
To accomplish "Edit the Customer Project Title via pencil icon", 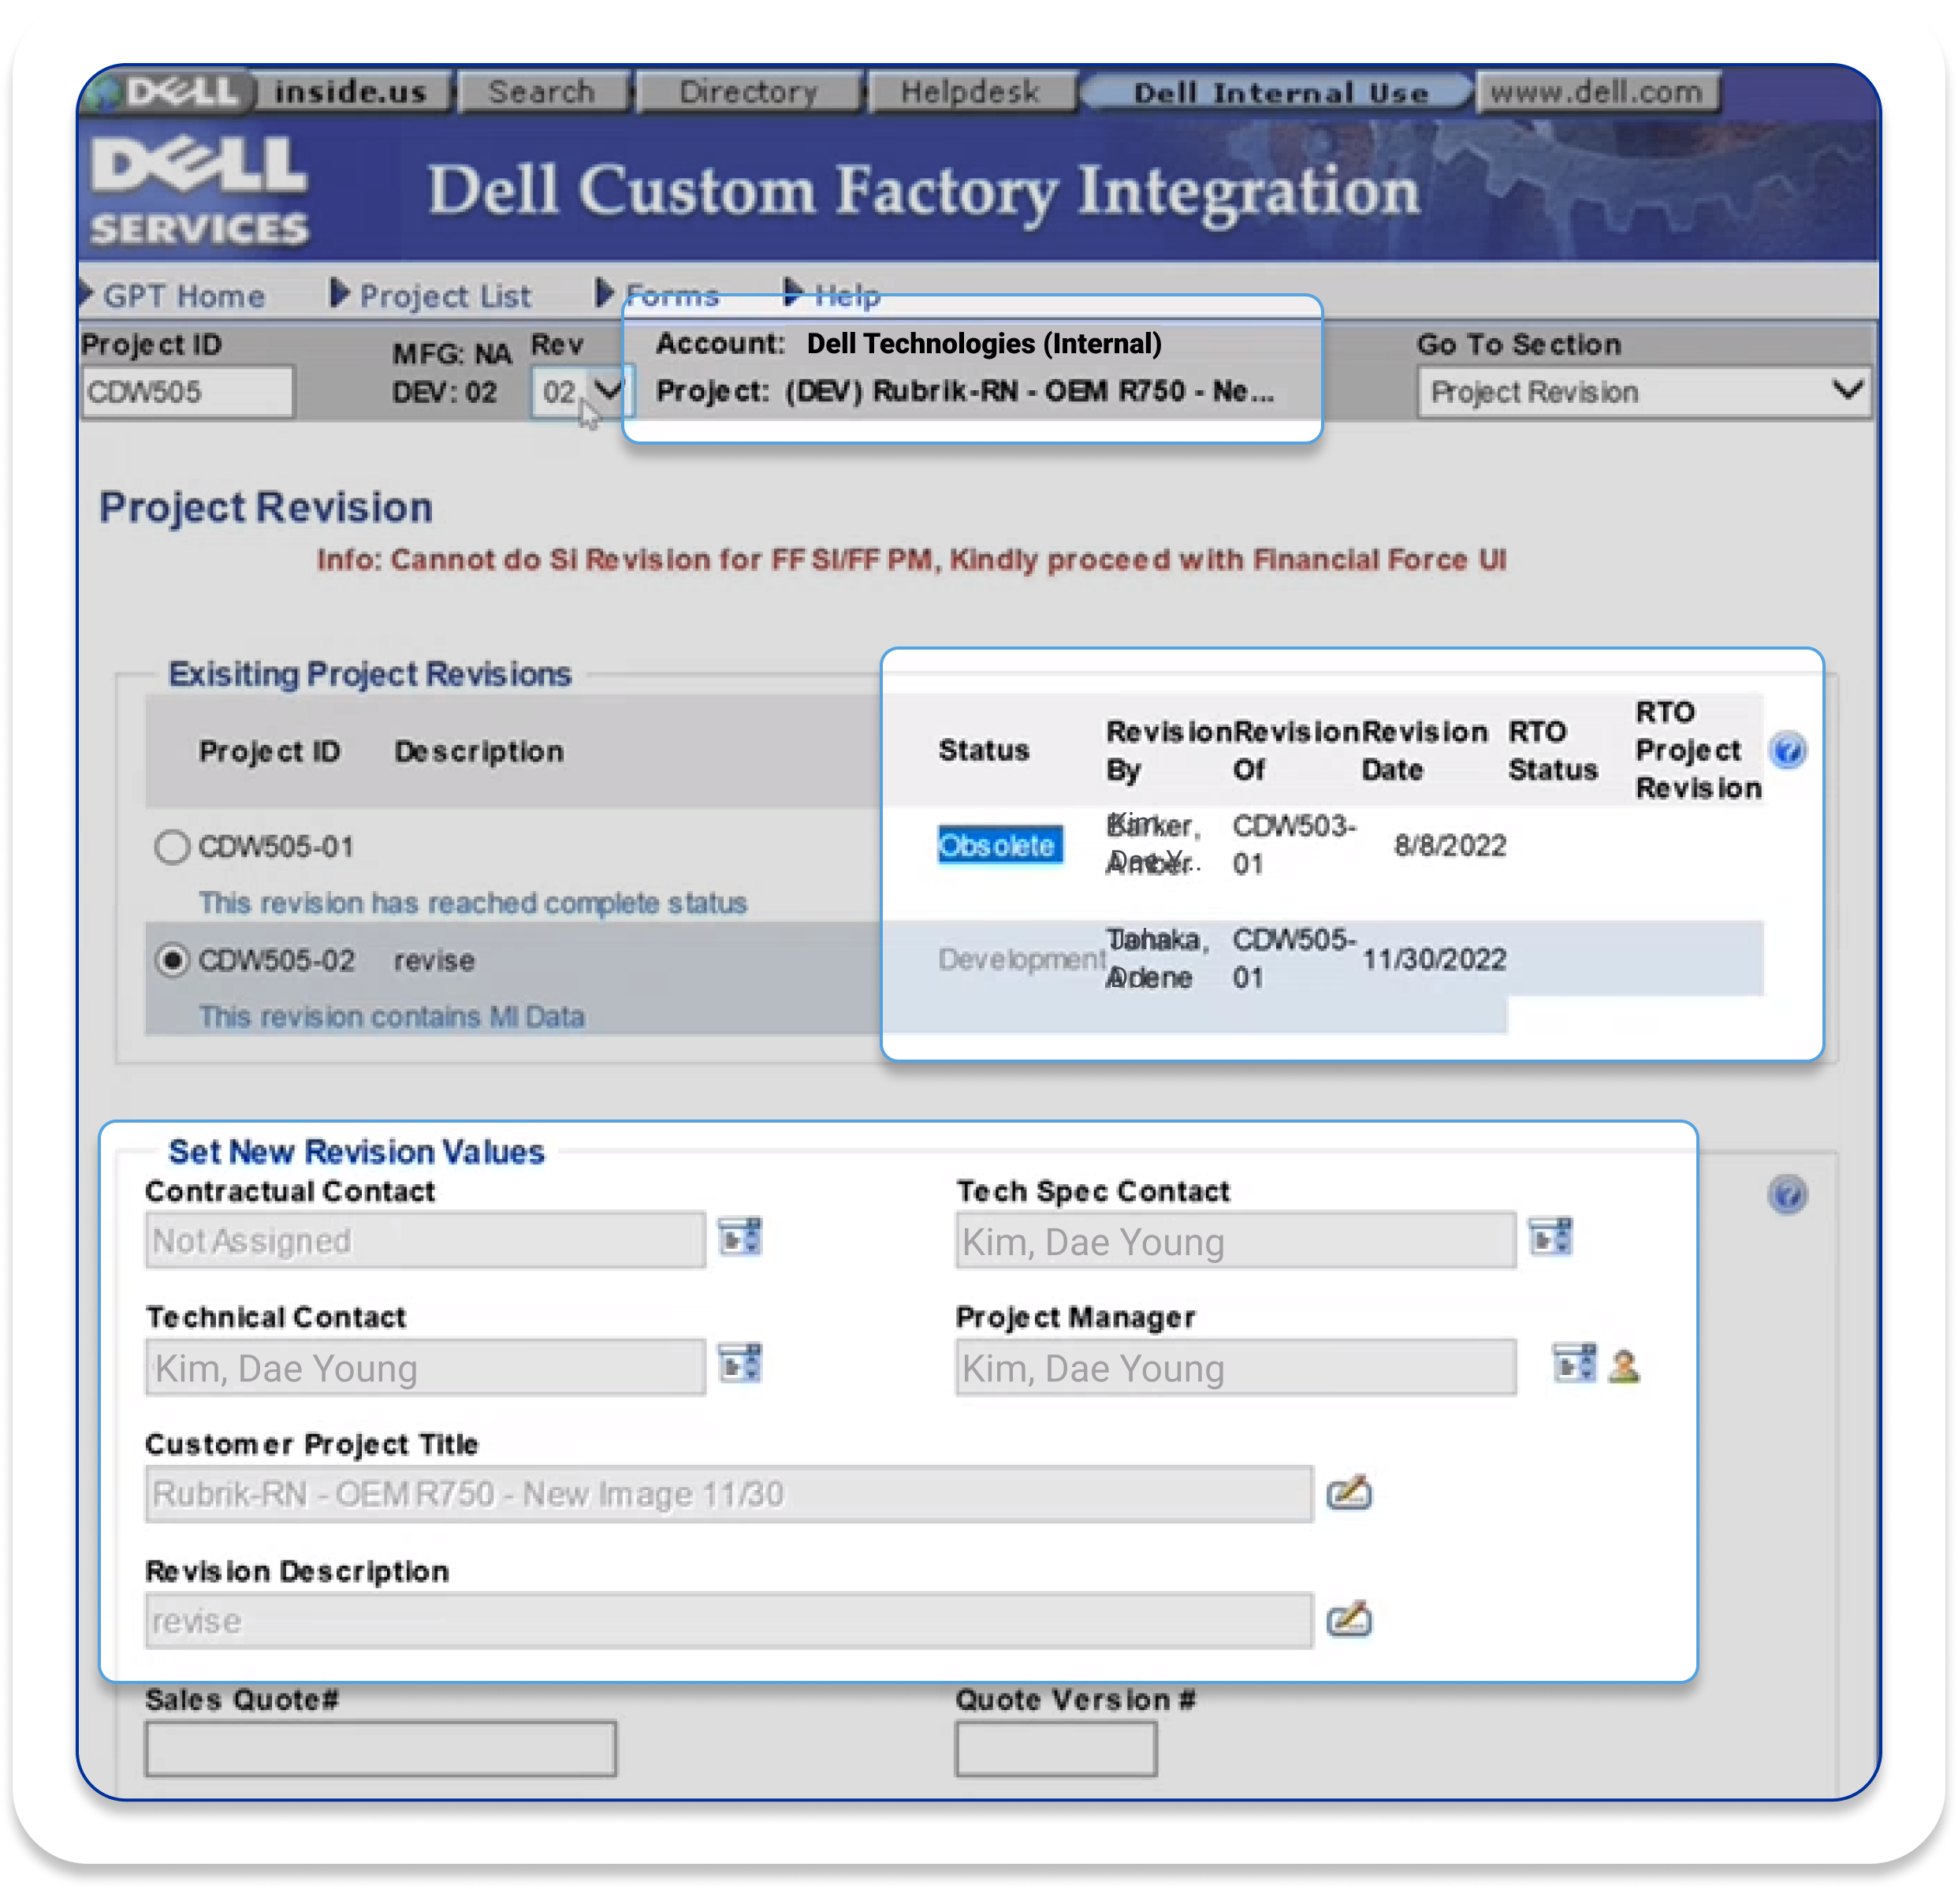I will [x=1349, y=1492].
